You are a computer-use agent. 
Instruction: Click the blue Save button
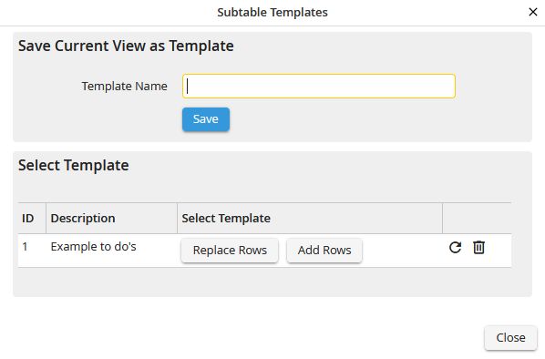pos(206,119)
